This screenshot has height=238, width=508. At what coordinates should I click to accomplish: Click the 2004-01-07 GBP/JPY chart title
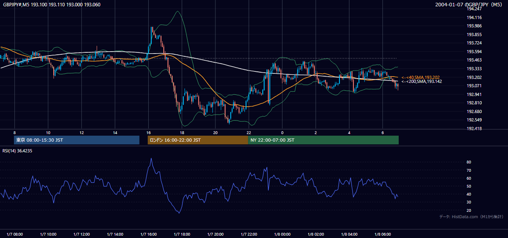coord(469,5)
